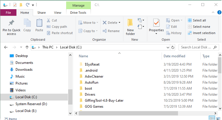The width and height of the screenshot is (222, 120).
Task: Click the Redo icon in title bar
Action: coord(28,5)
